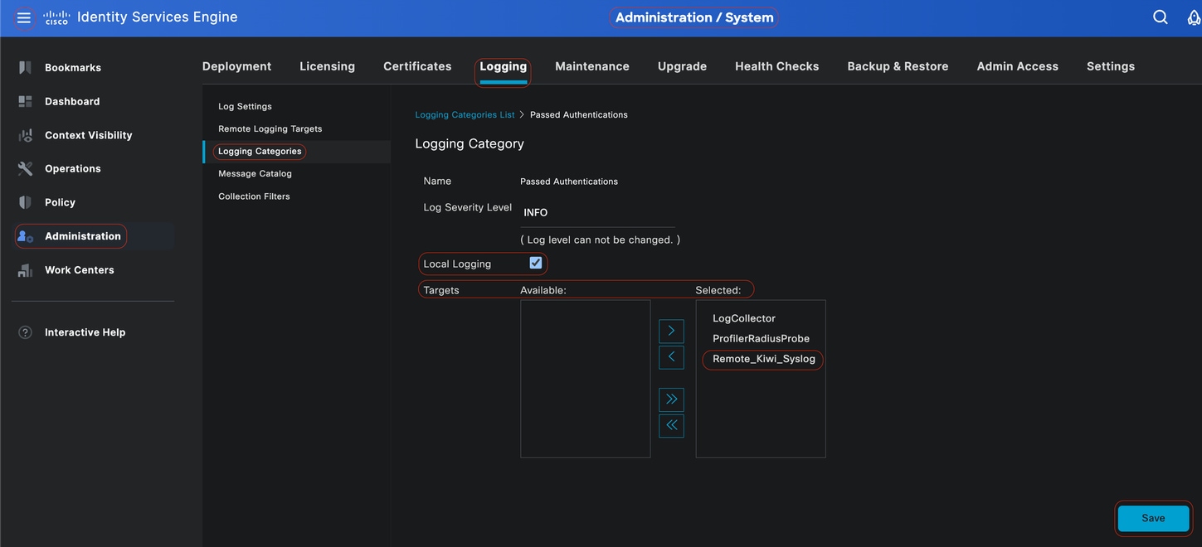Toggle the Local Logging checkbox
This screenshot has height=547, width=1202.
pyautogui.click(x=536, y=263)
